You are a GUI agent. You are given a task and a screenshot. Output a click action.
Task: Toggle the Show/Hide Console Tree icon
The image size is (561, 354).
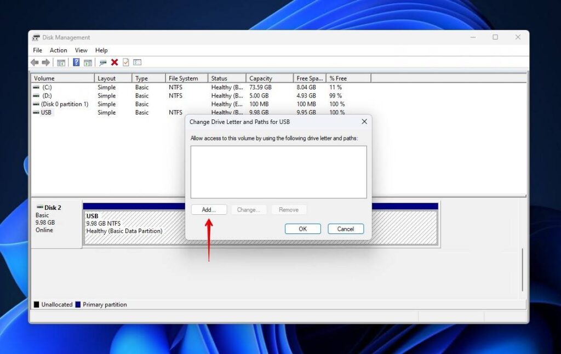pos(61,62)
